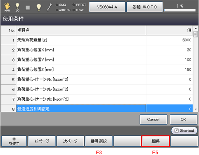Viewport: 199px width, 155px height.
Task: Click the Shortcut arrow icon button
Action: 184,131
